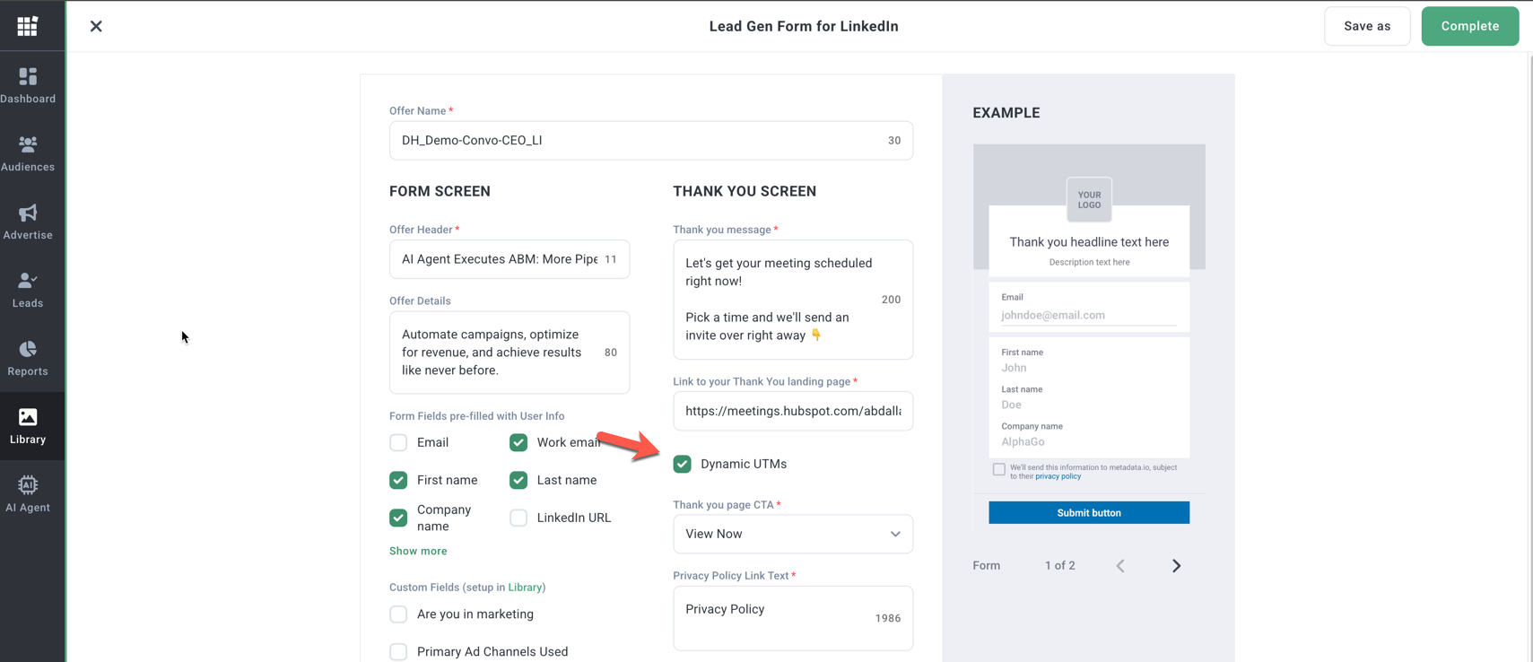
Task: Click the Save as button
Action: (x=1366, y=26)
